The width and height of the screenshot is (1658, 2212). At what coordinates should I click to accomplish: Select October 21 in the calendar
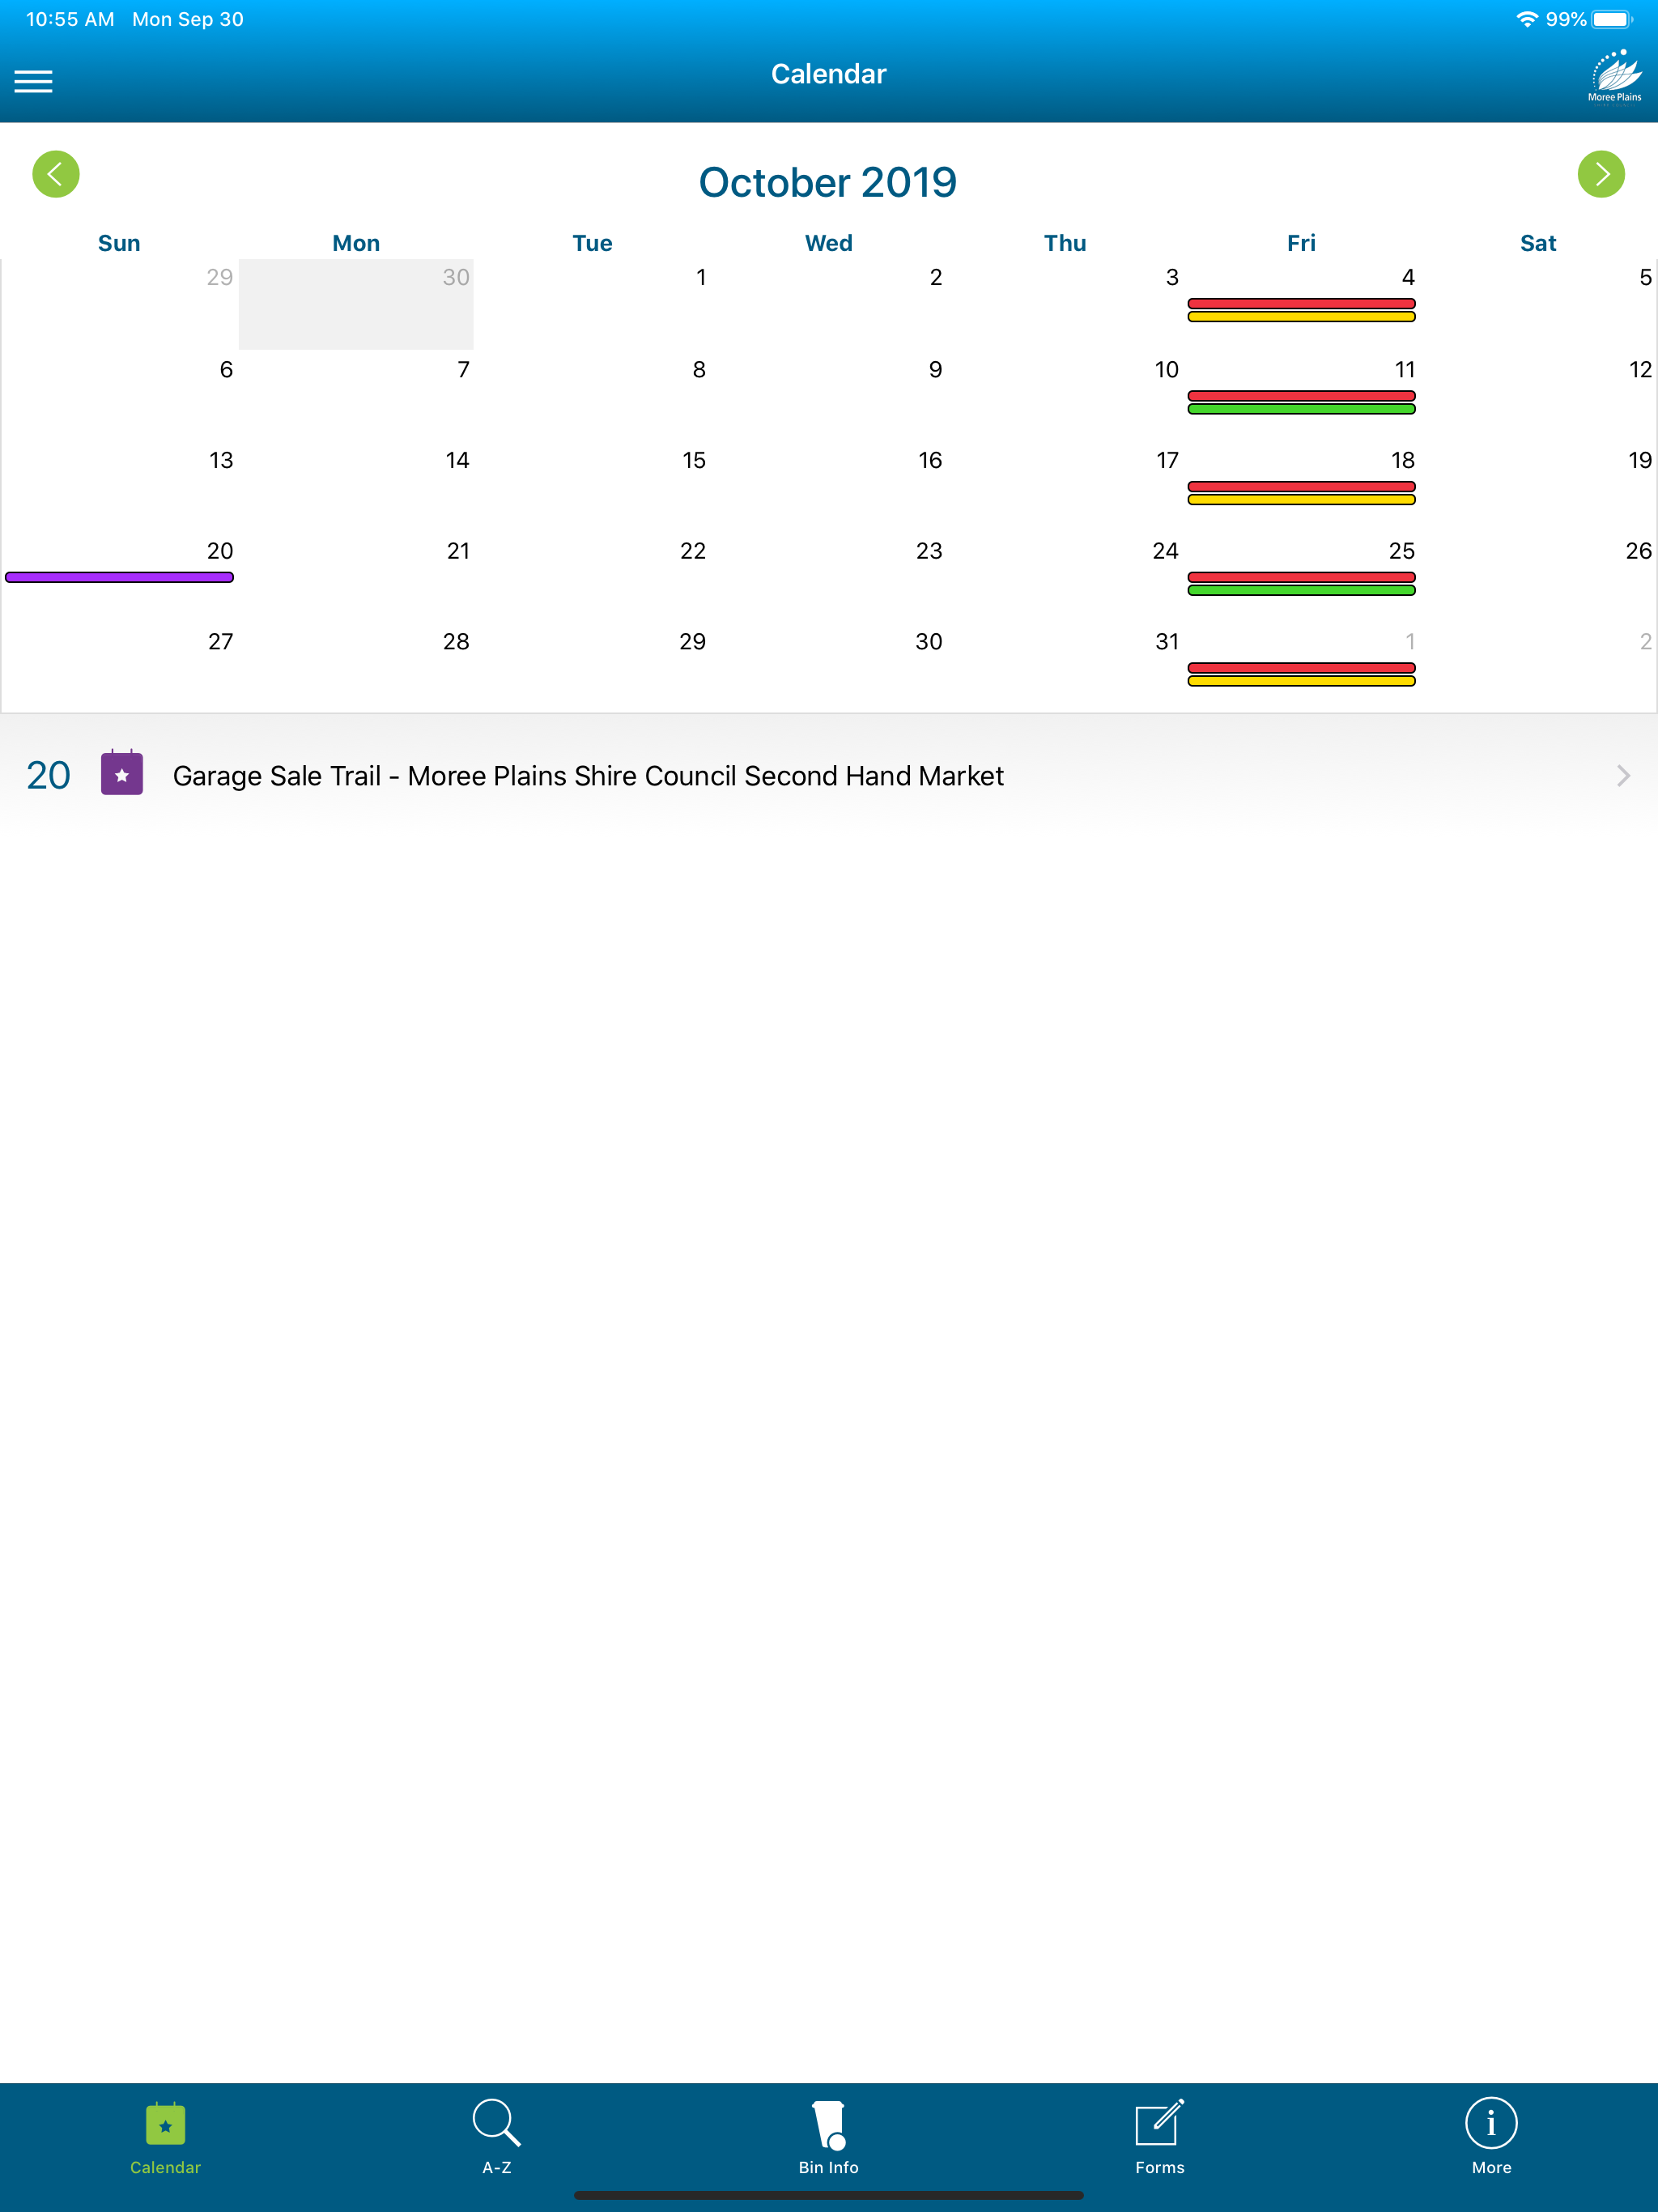pos(356,578)
